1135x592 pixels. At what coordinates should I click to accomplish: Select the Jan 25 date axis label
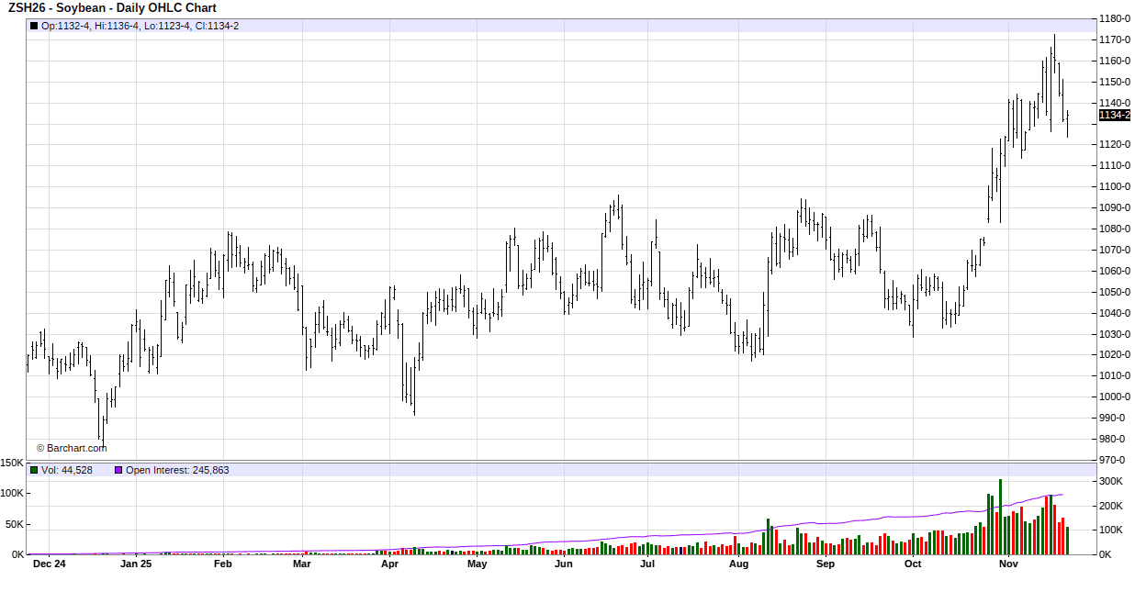(136, 564)
